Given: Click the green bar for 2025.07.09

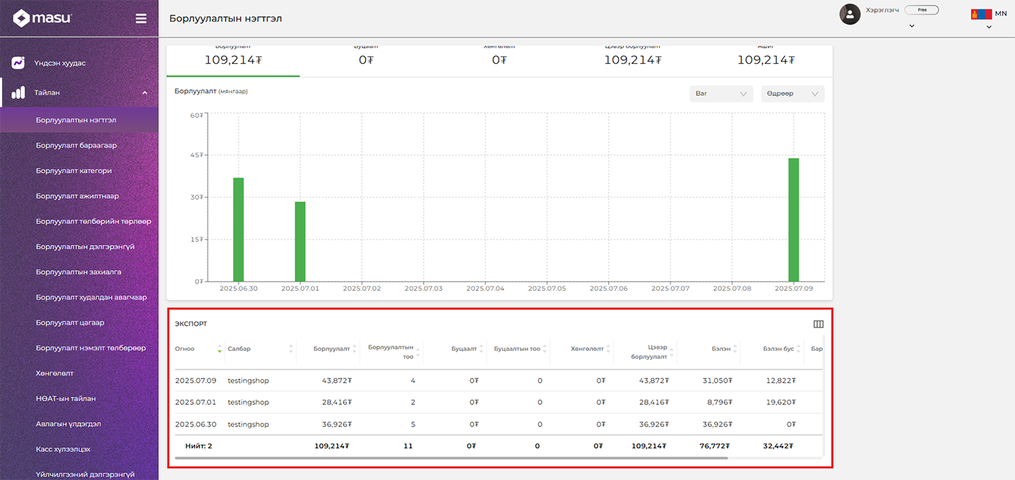Looking at the screenshot, I should (x=794, y=220).
